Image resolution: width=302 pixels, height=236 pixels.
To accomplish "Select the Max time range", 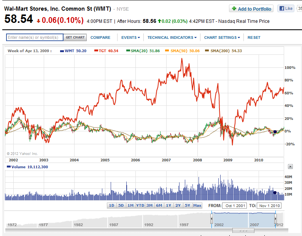I will tap(197, 206).
